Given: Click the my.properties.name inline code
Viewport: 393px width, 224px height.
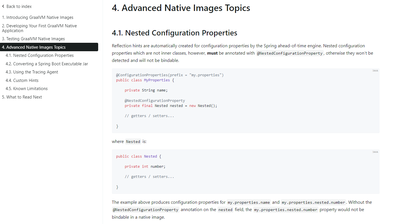Looking at the screenshot, I should [249, 203].
